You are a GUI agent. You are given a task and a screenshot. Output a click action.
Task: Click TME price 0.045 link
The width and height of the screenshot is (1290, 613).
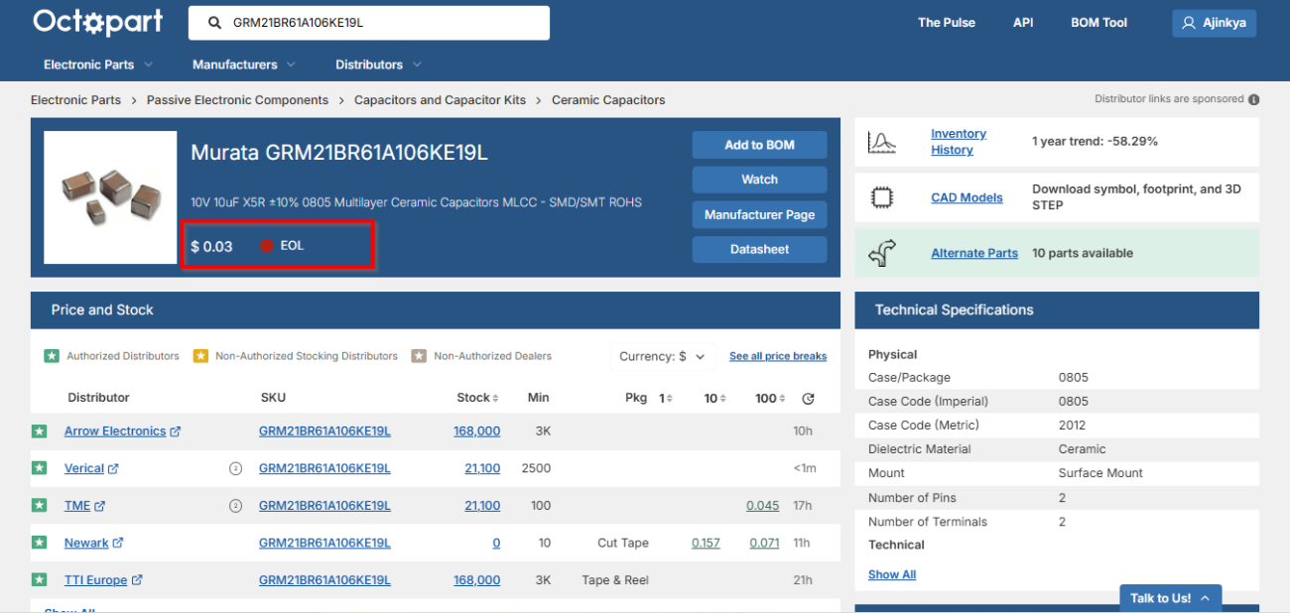click(763, 506)
